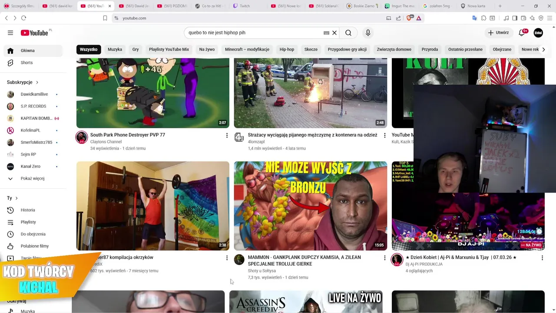Click the Brave Rewards triangle icon

coord(419,18)
